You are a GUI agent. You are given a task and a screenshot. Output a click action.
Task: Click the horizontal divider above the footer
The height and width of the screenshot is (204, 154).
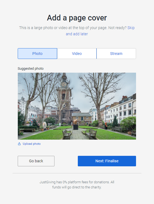click(77, 173)
